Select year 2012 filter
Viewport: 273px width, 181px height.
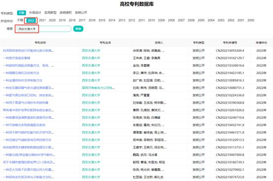(132, 20)
